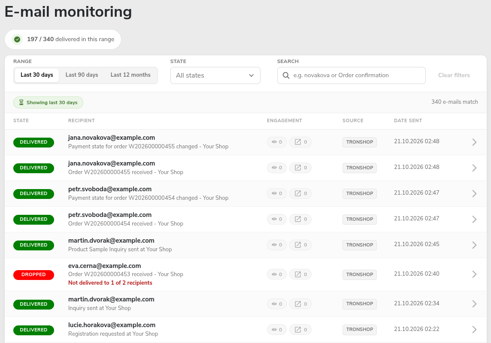The height and width of the screenshot is (343, 491).
Task: Click Registration requested at Your Shop subject
Action: (x=113, y=334)
